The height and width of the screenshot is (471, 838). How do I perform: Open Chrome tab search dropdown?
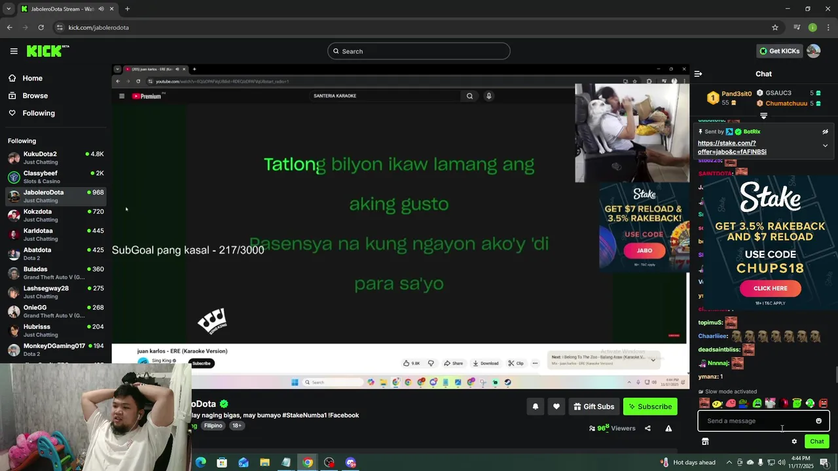point(8,9)
